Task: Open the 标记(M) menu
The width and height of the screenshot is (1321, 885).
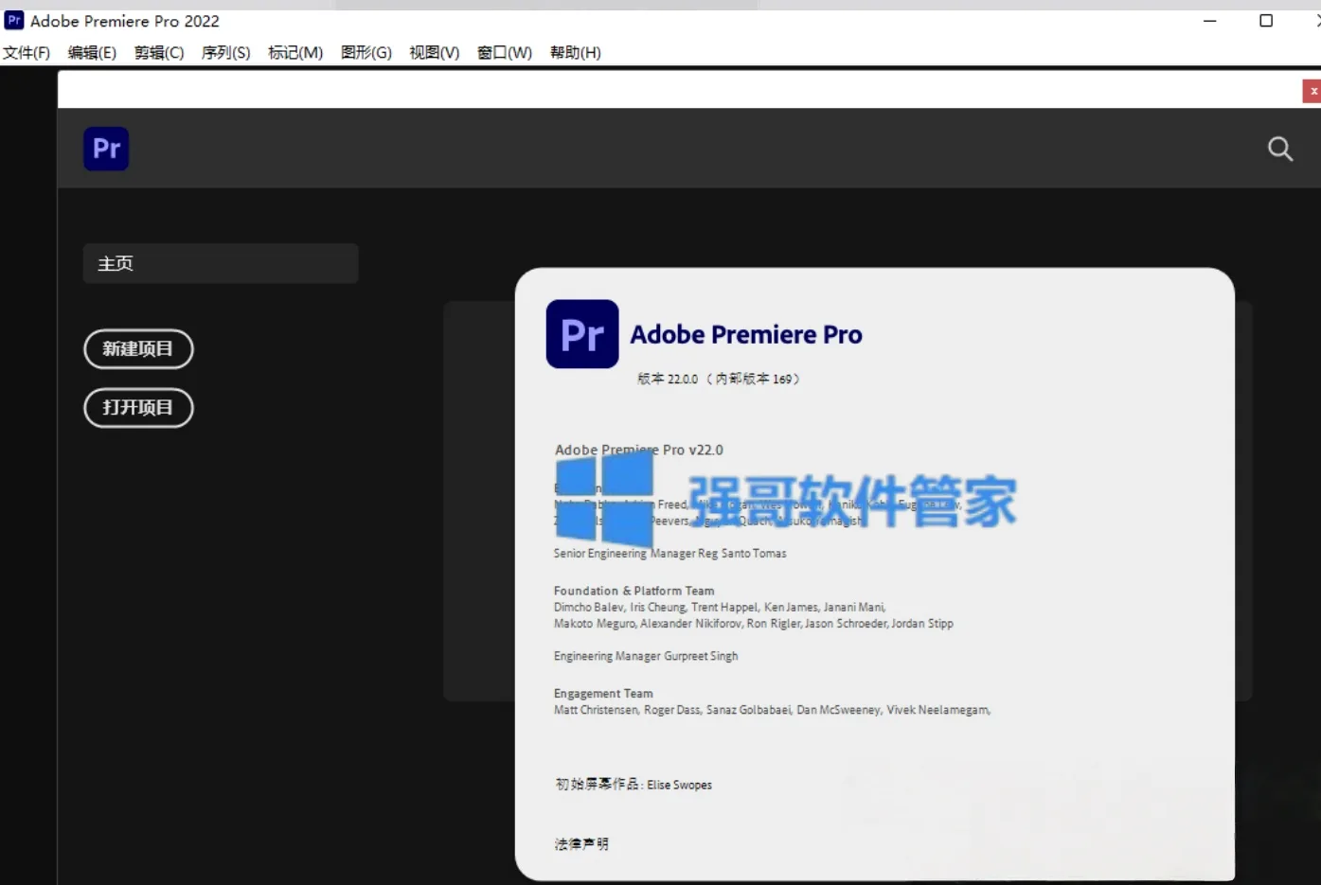Action: pos(295,52)
